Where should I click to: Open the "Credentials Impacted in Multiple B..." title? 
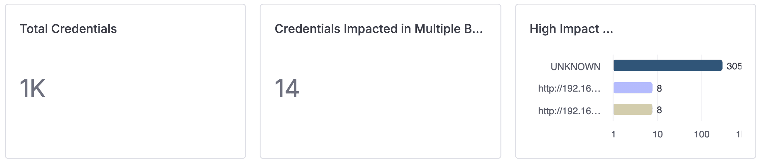(379, 29)
